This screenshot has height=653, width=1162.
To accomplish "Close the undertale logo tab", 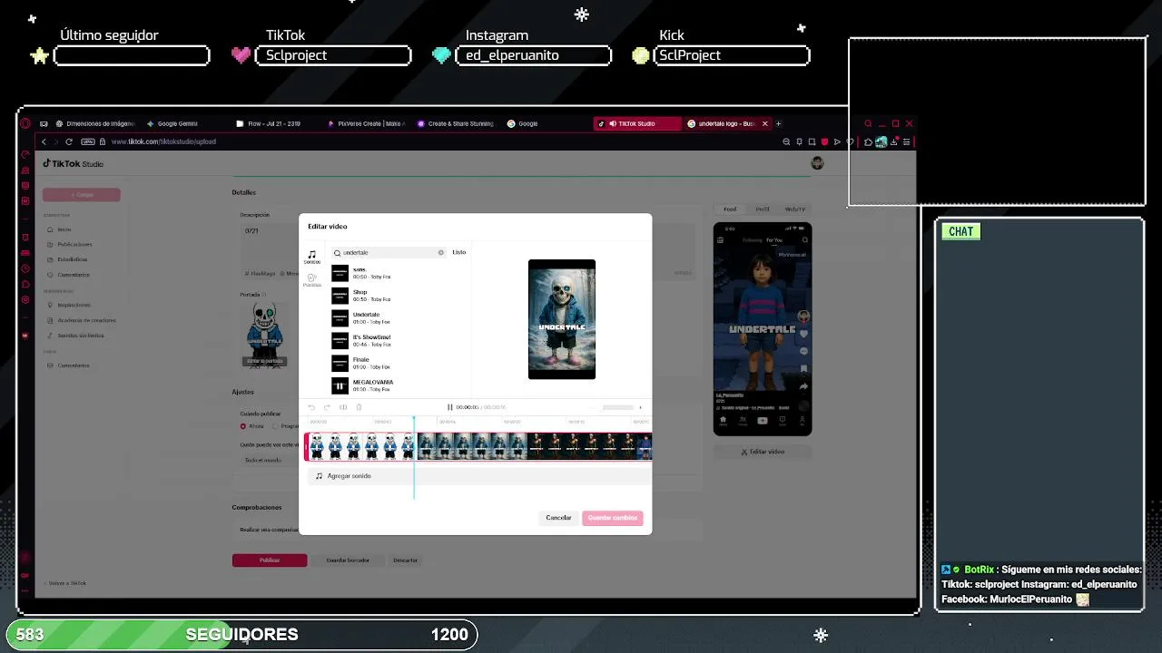I will tap(764, 123).
